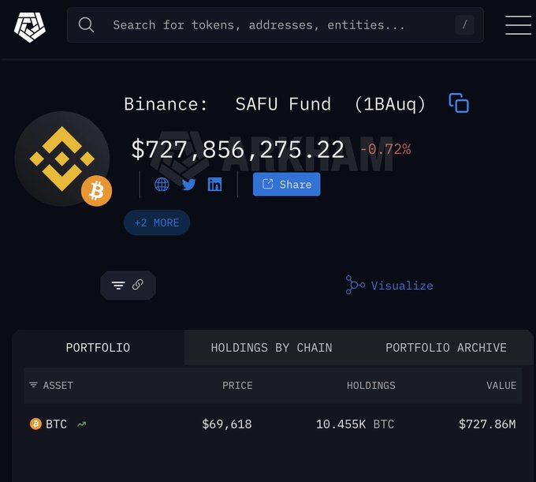Click the Share button
Viewport: 536px width, 482px height.
click(x=286, y=185)
